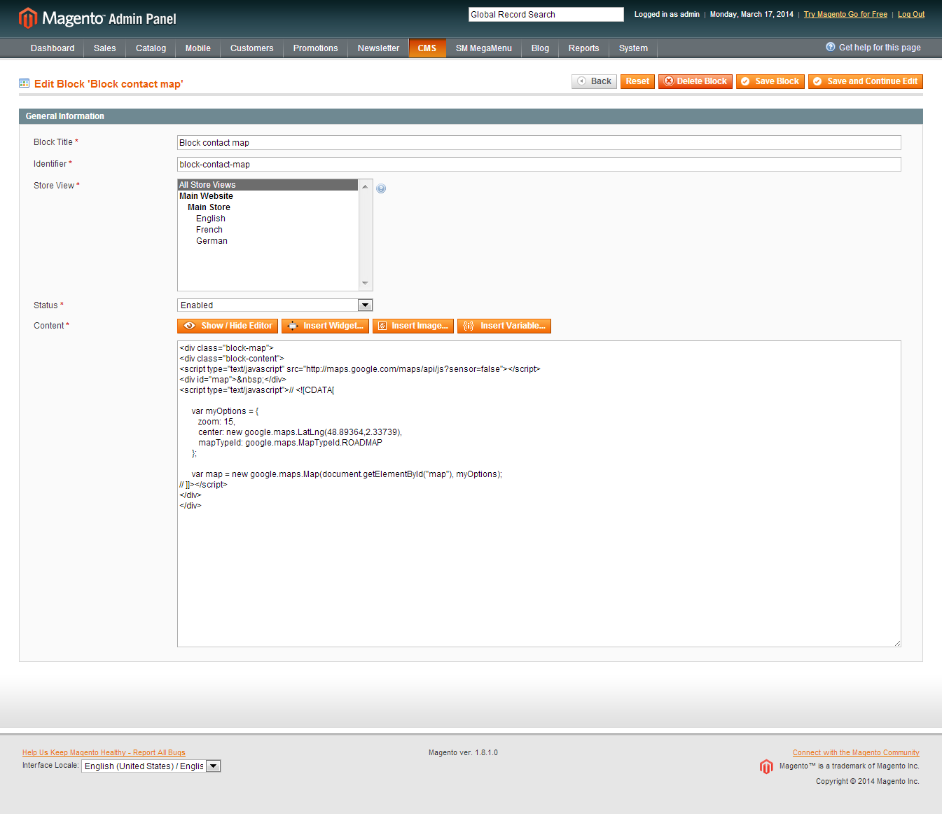942x814 pixels.
Task: Open the SM MegaMenu menu
Action: (484, 48)
